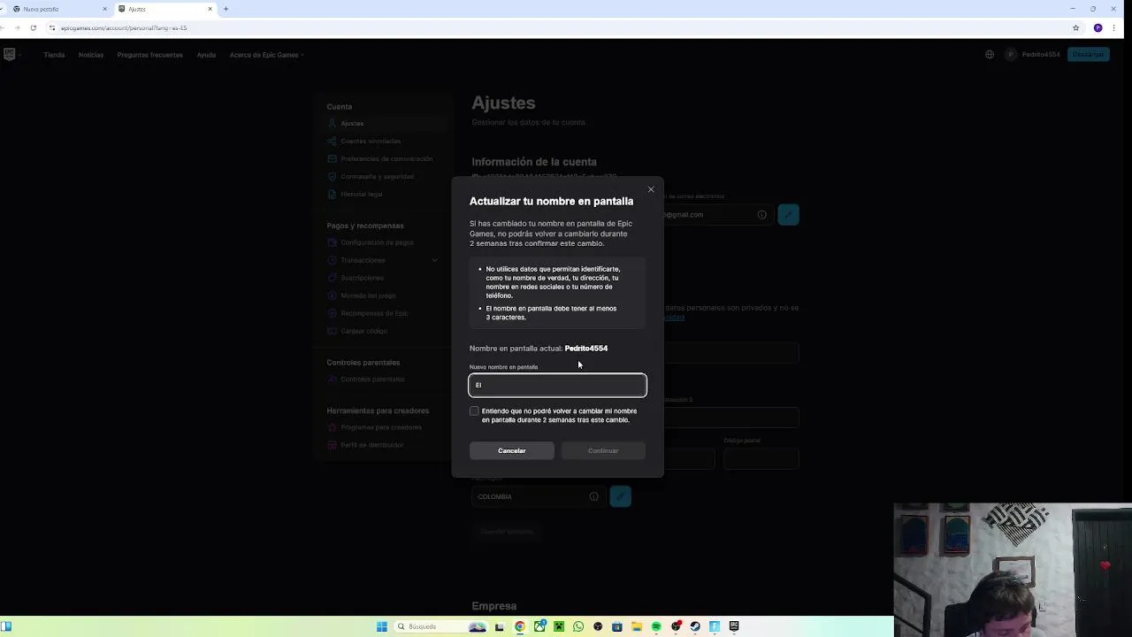Open Task View from the taskbar

click(499, 626)
